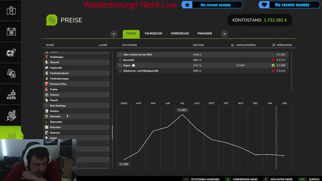
Task: Click the Reisbox icon
Action: coord(47,111)
